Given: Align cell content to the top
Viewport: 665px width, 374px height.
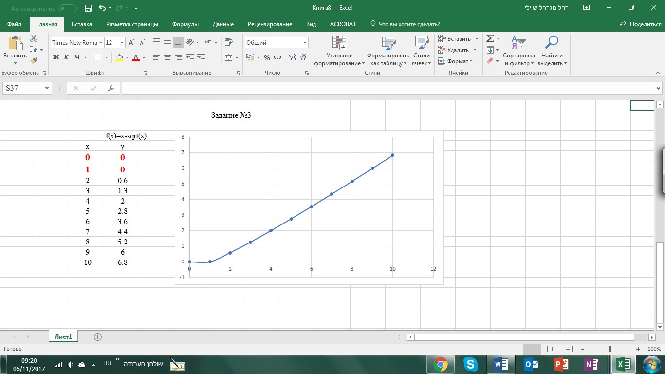Looking at the screenshot, I should pos(157,42).
